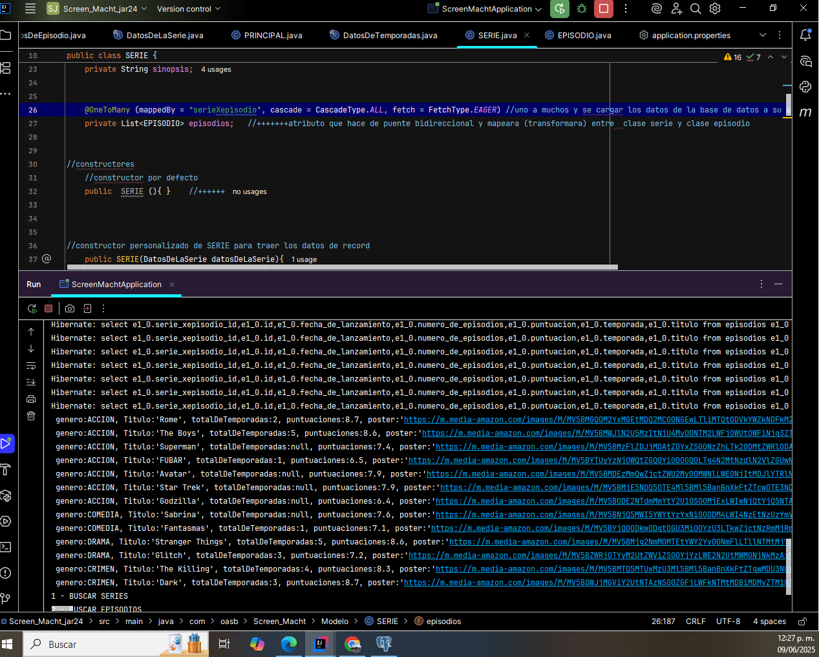This screenshot has height=657, width=819.
Task: Open the hamburger main menu
Action: [30, 8]
